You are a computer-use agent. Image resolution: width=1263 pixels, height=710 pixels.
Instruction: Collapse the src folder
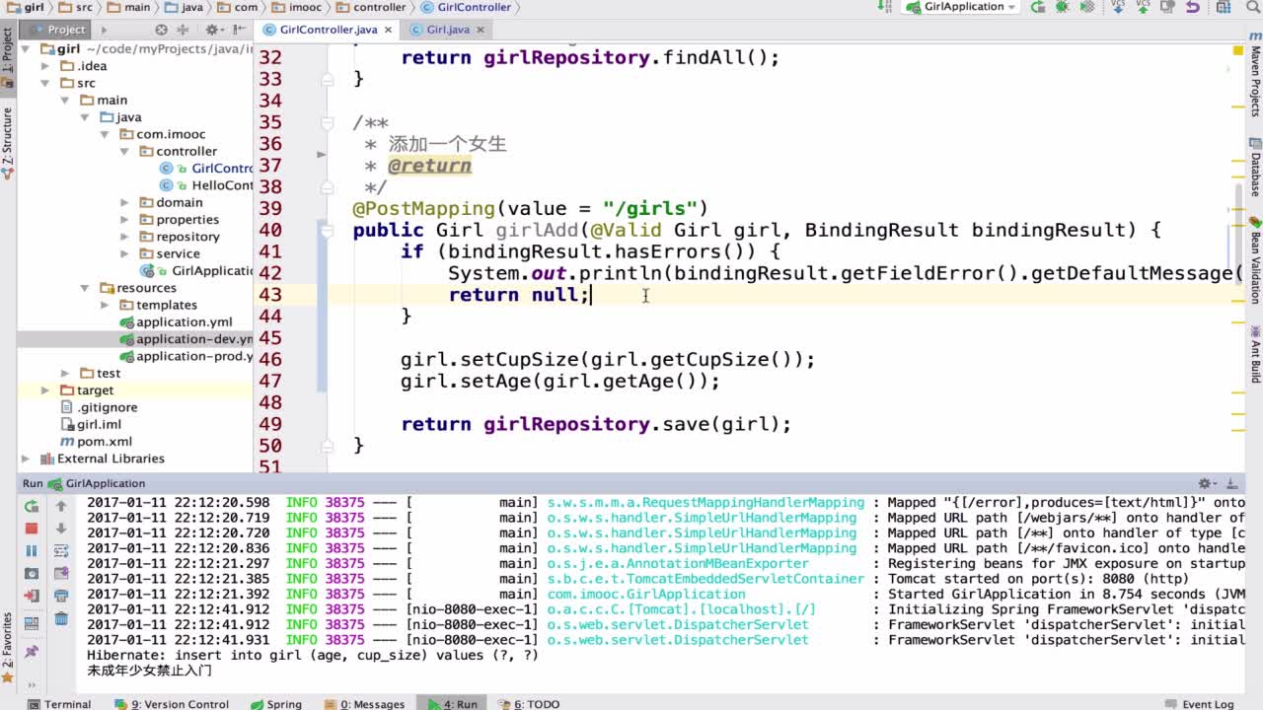[45, 83]
